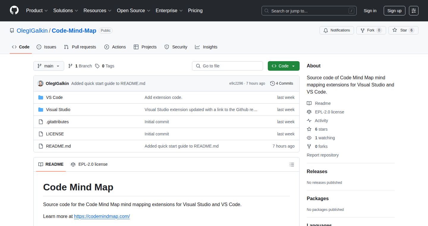
Task: Open the Pull requests tab
Action: (x=80, y=47)
